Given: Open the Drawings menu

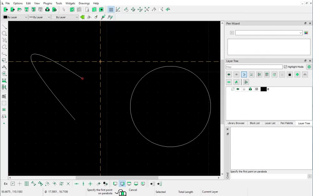Looking at the screenshot, I should point(84,3).
